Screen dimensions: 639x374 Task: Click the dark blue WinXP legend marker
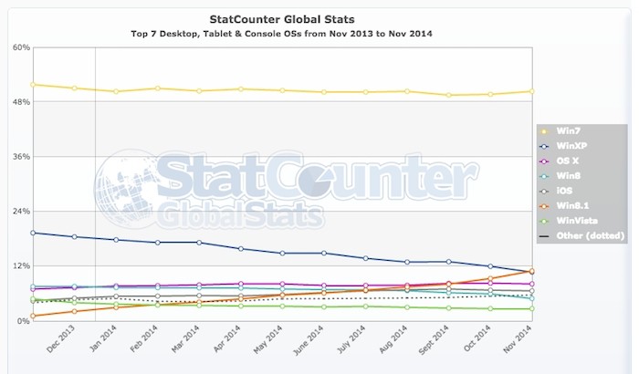coord(546,146)
